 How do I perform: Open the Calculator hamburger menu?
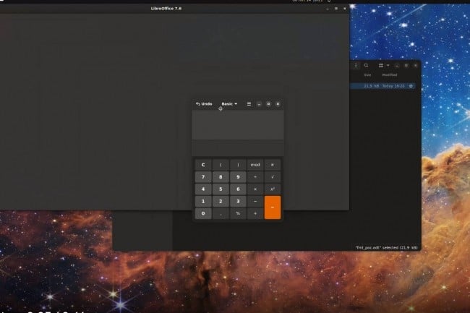[249, 104]
